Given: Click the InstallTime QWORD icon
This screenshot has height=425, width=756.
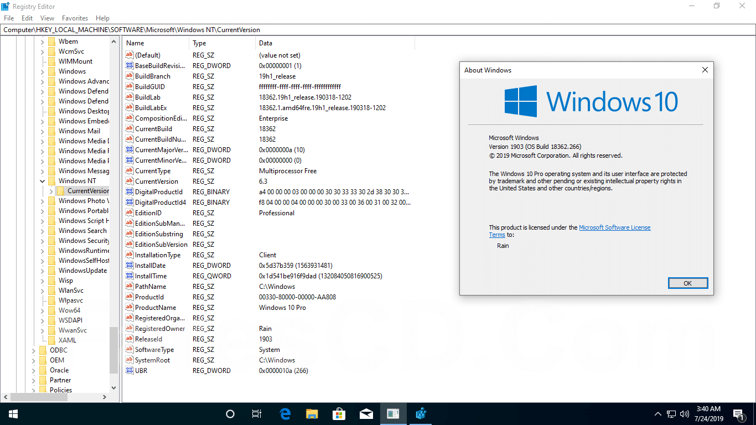Looking at the screenshot, I should pyautogui.click(x=130, y=276).
